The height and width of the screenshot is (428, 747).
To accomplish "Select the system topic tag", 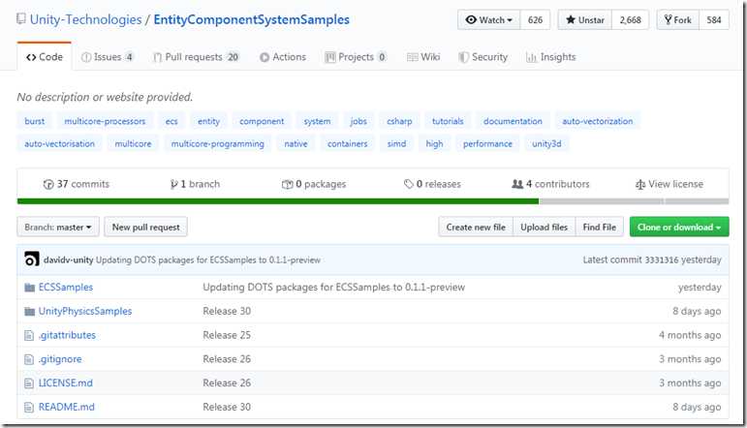I will (317, 121).
